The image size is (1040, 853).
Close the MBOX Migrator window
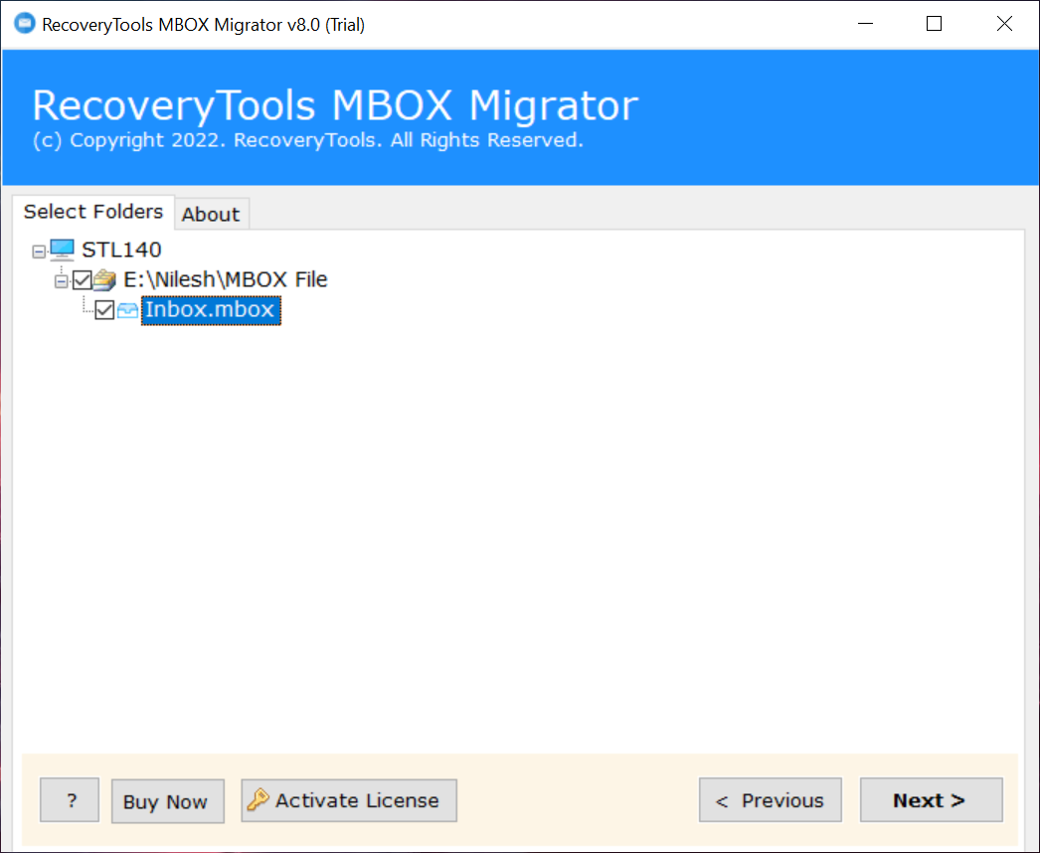(x=1004, y=24)
